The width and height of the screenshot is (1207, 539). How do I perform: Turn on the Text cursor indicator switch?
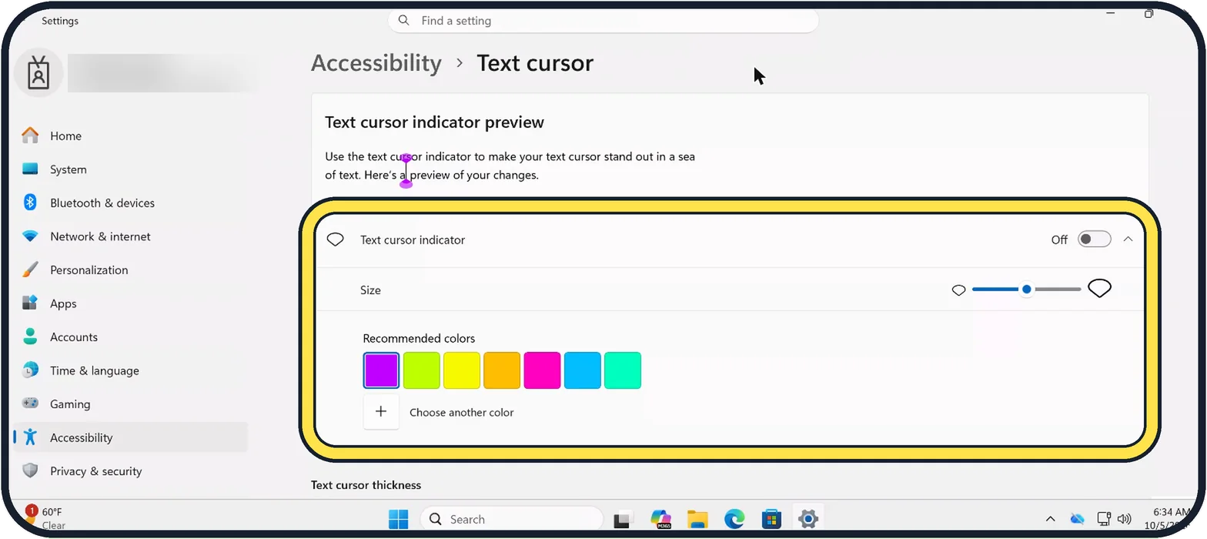click(1094, 239)
